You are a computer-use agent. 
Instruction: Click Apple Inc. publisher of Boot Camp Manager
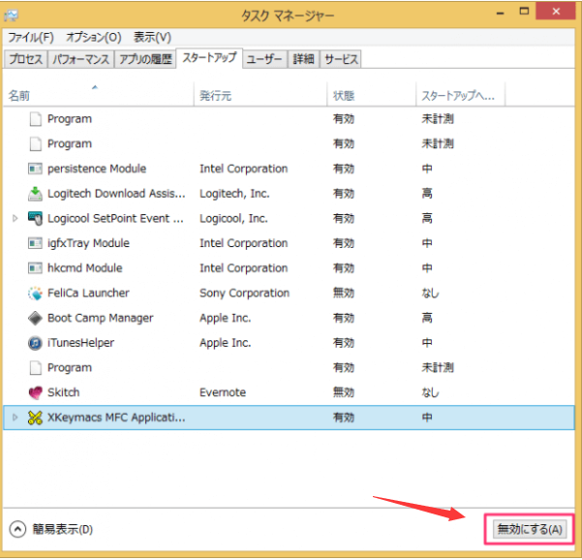pos(225,318)
